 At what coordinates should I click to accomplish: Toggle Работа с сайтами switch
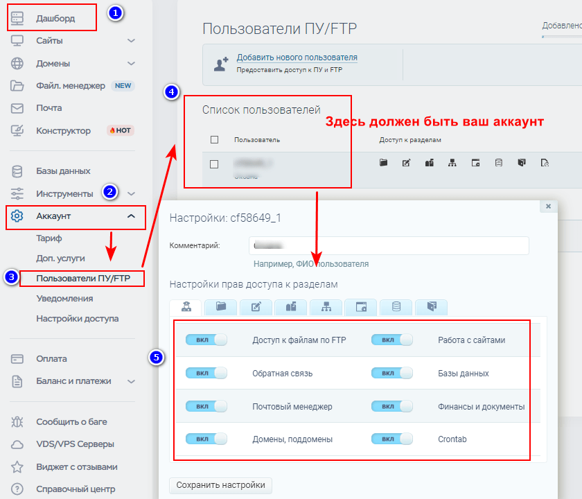(x=392, y=340)
